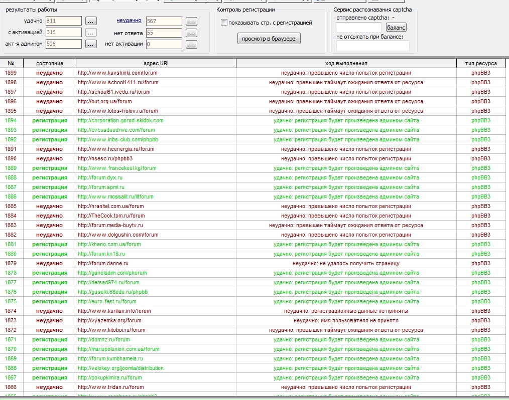Open the browse button next to нет активации

(x=191, y=45)
